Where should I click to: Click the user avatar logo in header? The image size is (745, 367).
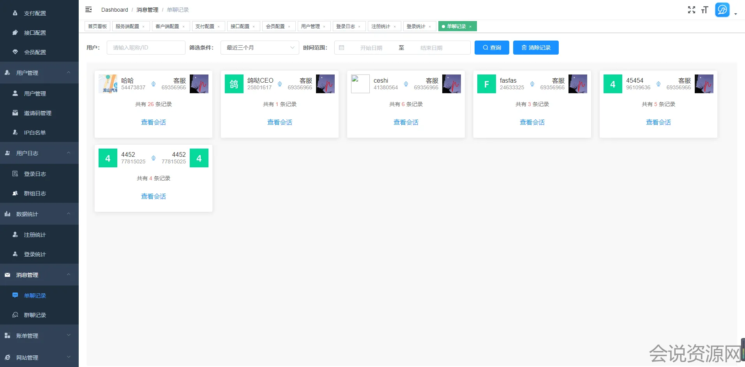coord(722,10)
